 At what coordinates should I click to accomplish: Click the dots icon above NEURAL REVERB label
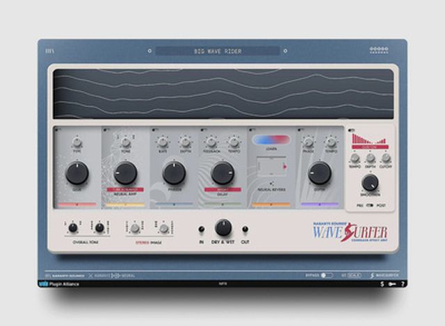point(271,184)
